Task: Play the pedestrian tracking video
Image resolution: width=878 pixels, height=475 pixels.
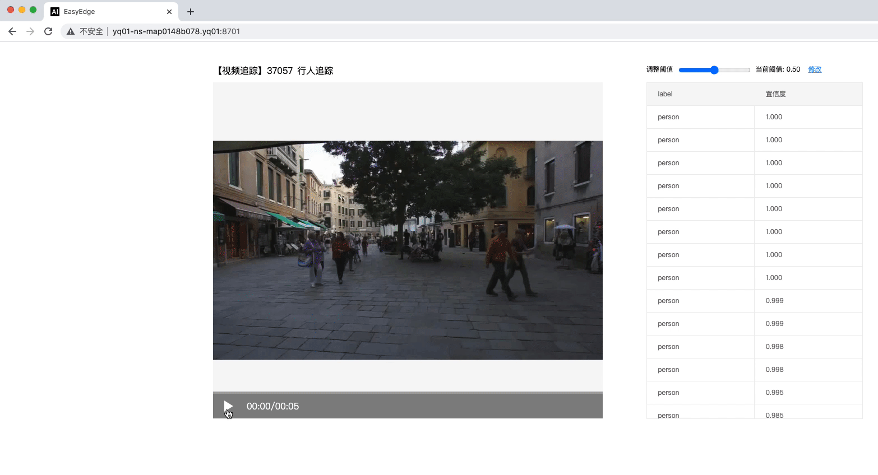Action: pos(228,406)
